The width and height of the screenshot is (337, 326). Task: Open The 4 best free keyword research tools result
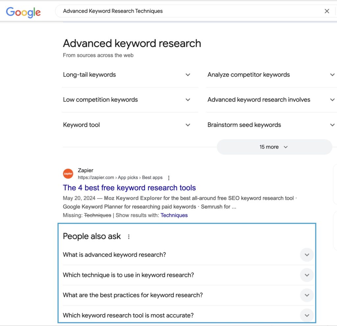pos(129,187)
